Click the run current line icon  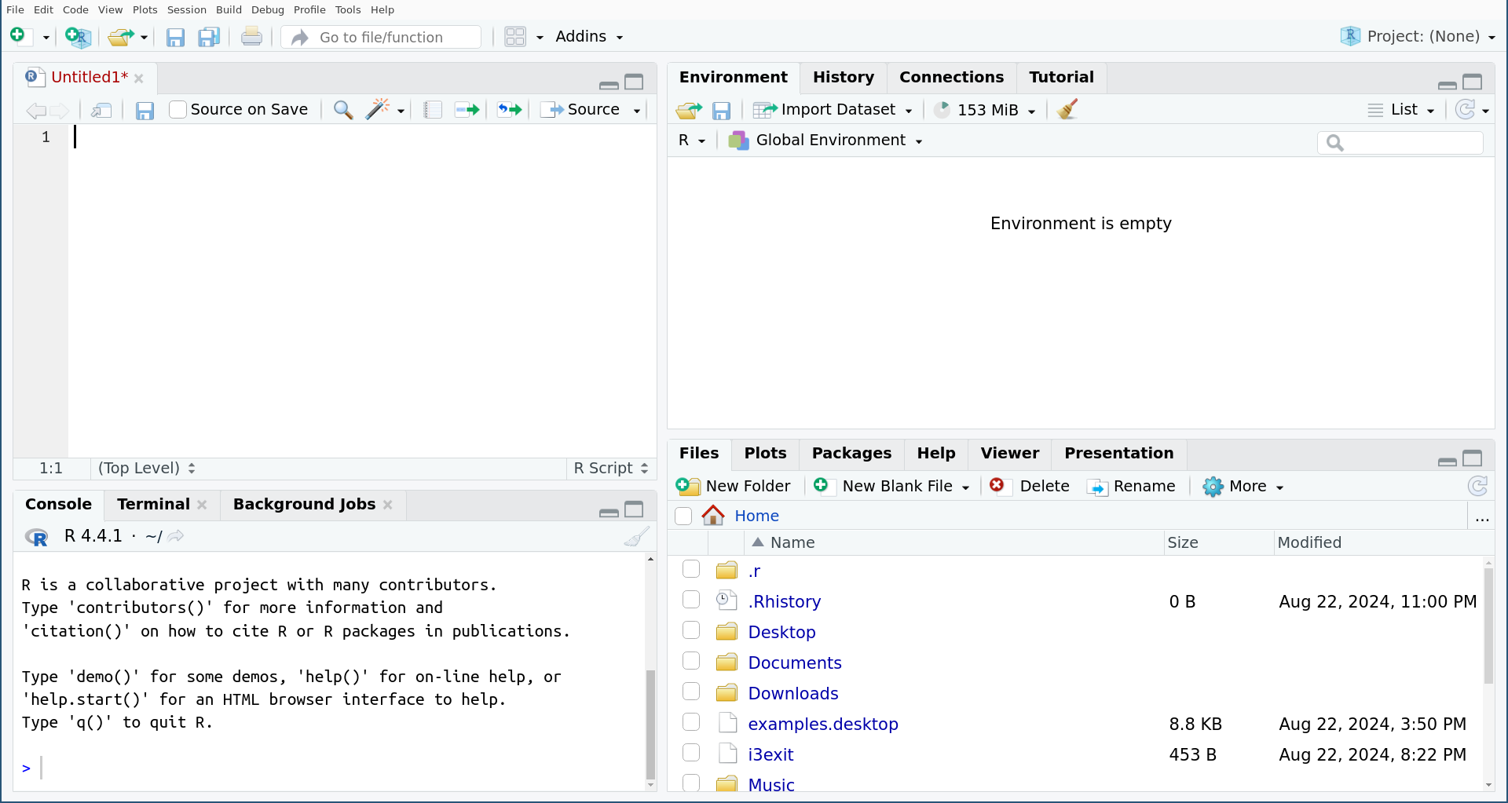(467, 110)
